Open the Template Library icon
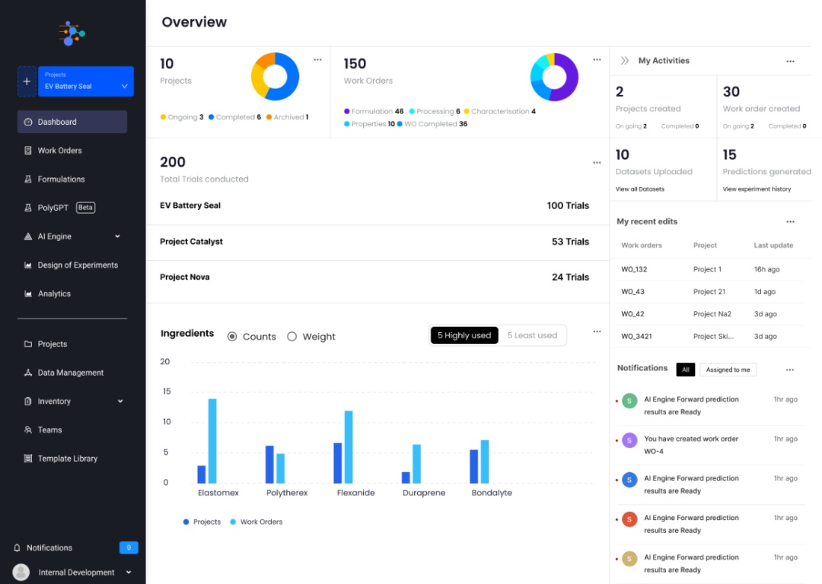The width and height of the screenshot is (822, 584). [28, 459]
